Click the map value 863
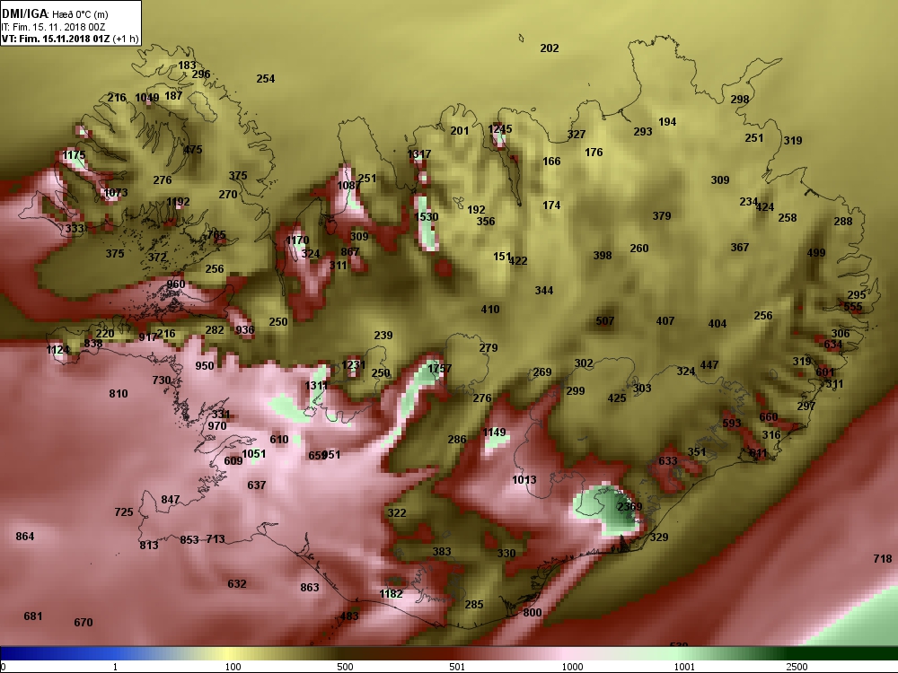898x673 pixels. [x=309, y=587]
